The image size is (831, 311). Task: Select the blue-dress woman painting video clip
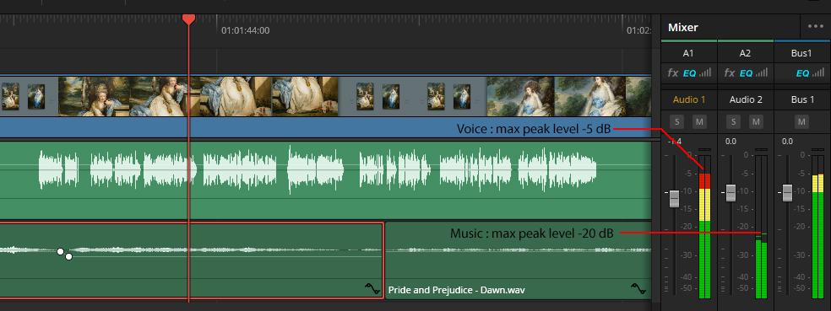coord(569,96)
